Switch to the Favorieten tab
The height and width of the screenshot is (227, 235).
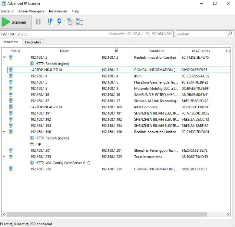click(33, 42)
